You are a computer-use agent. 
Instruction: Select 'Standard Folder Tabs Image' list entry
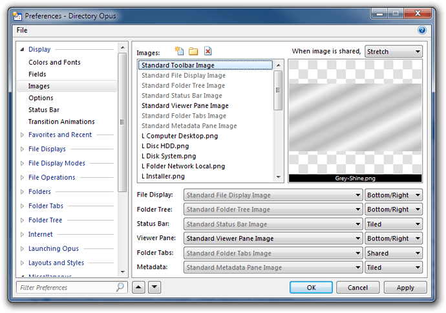pyautogui.click(x=206, y=116)
